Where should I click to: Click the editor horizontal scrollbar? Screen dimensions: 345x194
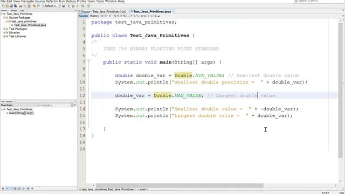point(180,185)
